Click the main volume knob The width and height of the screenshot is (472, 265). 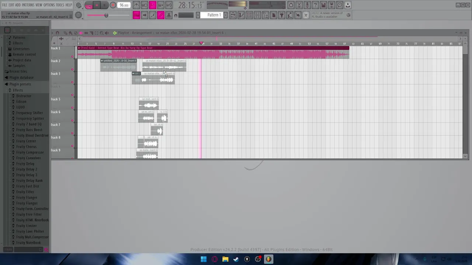tap(78, 5)
